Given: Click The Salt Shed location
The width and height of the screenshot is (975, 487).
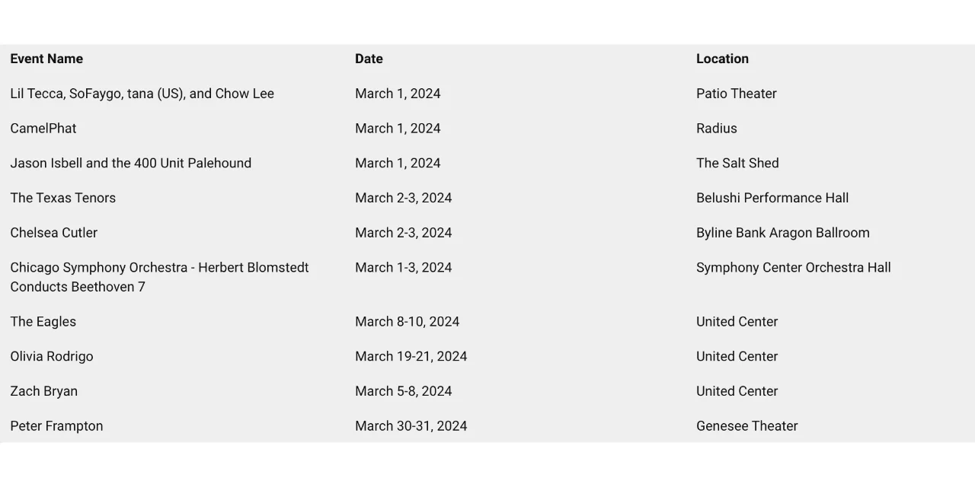Looking at the screenshot, I should [737, 163].
